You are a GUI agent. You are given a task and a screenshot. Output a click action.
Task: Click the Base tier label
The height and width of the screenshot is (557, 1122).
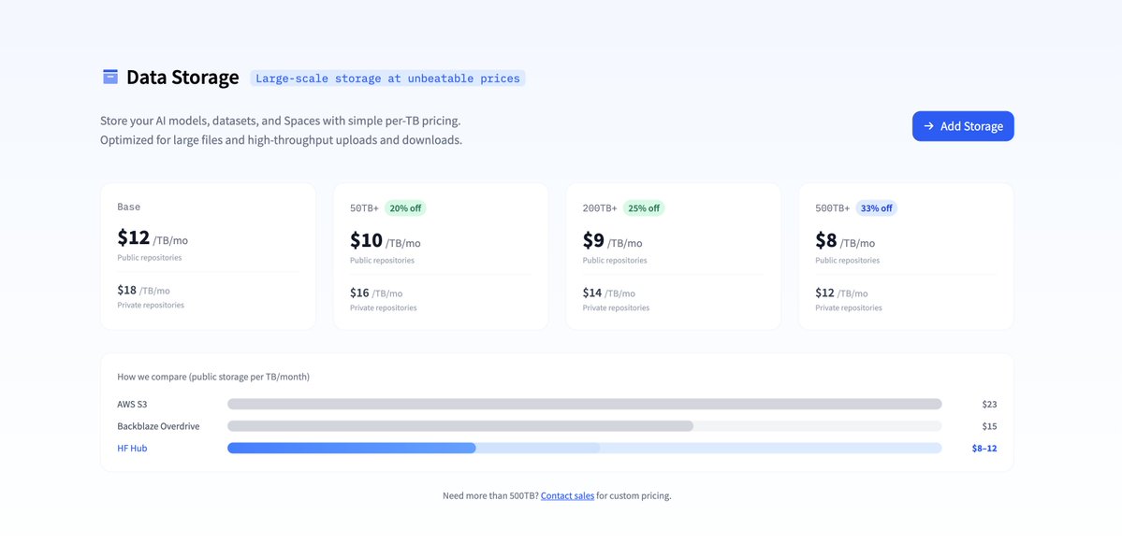pos(129,207)
